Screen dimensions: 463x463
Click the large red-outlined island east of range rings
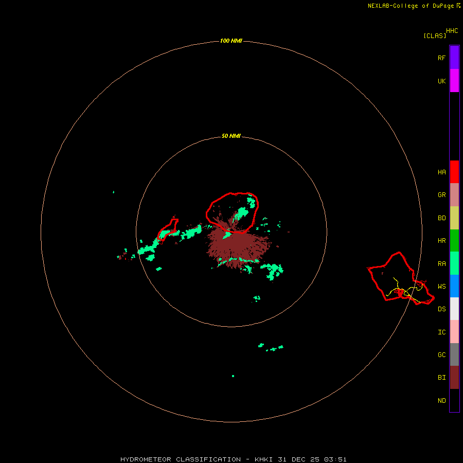click(400, 278)
